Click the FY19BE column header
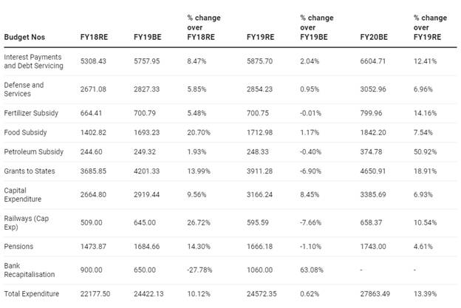 coord(148,38)
